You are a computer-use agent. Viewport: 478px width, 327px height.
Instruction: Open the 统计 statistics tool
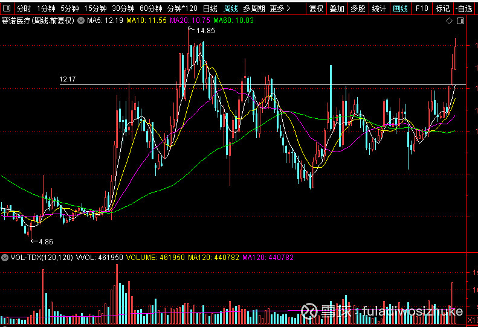(379, 8)
